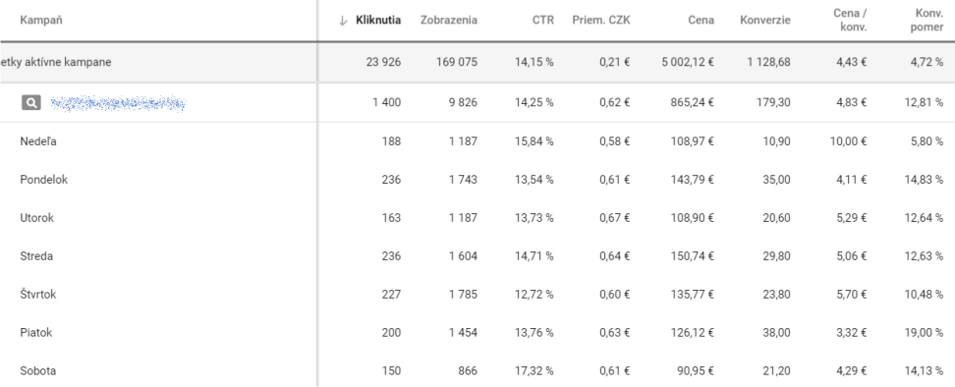Select the Konv. pomer column header
Image resolution: width=955 pixels, height=387 pixels.
[x=927, y=20]
